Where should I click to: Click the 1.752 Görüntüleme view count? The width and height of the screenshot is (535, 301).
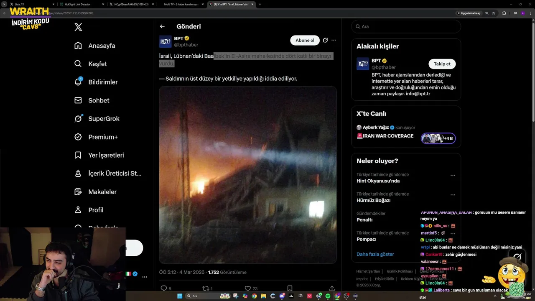coord(227,272)
